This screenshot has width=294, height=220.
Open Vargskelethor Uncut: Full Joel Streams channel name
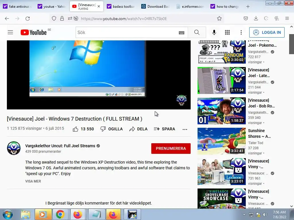pos(60,146)
